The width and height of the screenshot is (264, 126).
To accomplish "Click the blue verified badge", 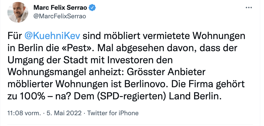I will tap(93, 8).
